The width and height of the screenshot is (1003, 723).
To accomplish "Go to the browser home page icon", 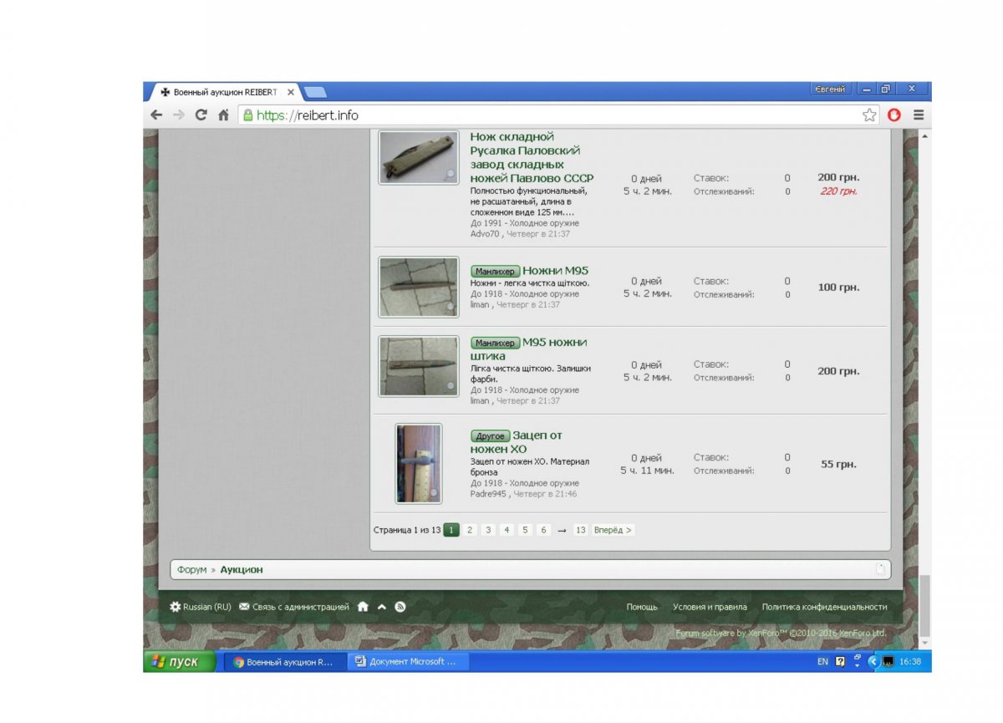I will tap(223, 115).
